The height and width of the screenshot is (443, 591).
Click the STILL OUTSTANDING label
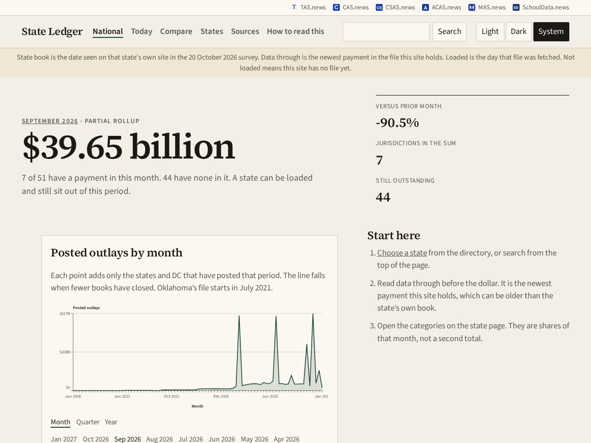(405, 181)
